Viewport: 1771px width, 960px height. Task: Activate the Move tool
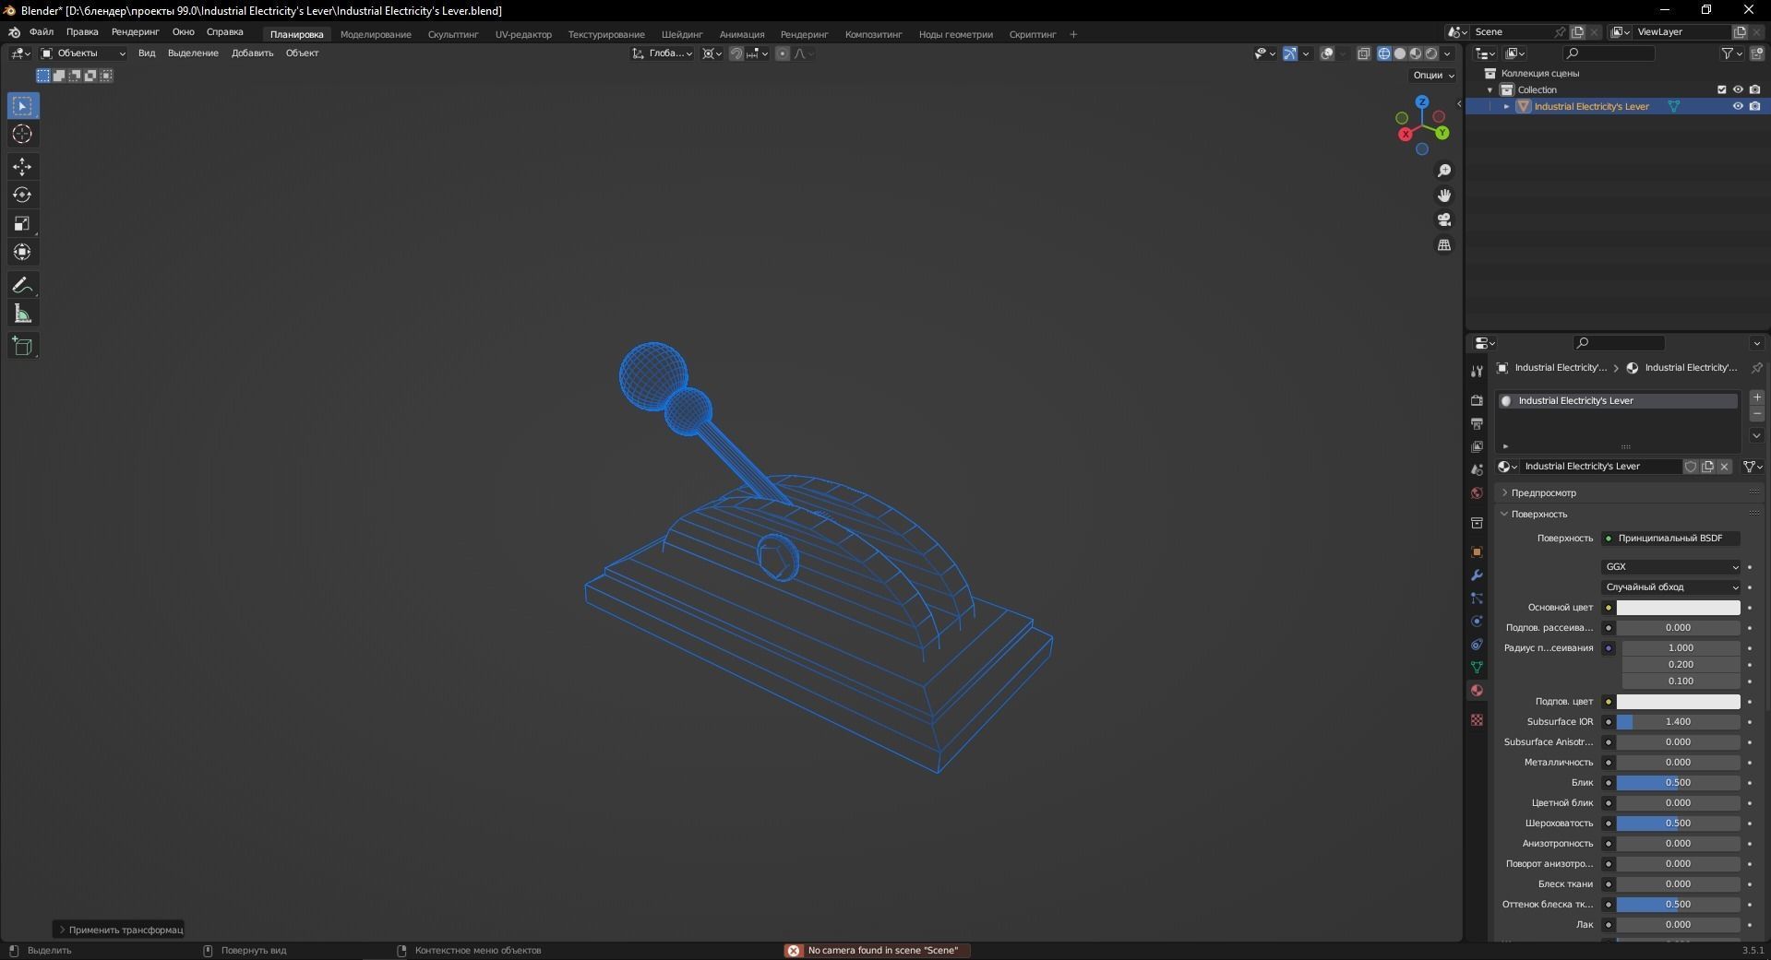point(22,167)
